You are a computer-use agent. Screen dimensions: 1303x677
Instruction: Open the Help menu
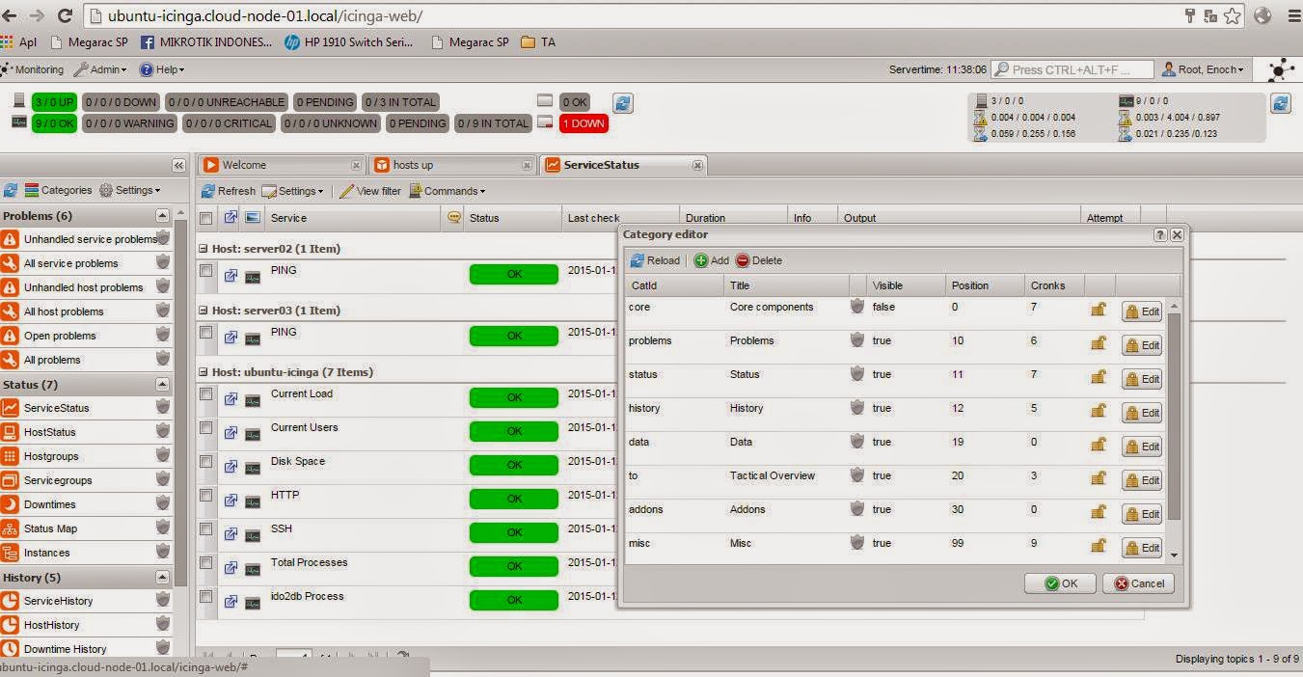pos(162,69)
